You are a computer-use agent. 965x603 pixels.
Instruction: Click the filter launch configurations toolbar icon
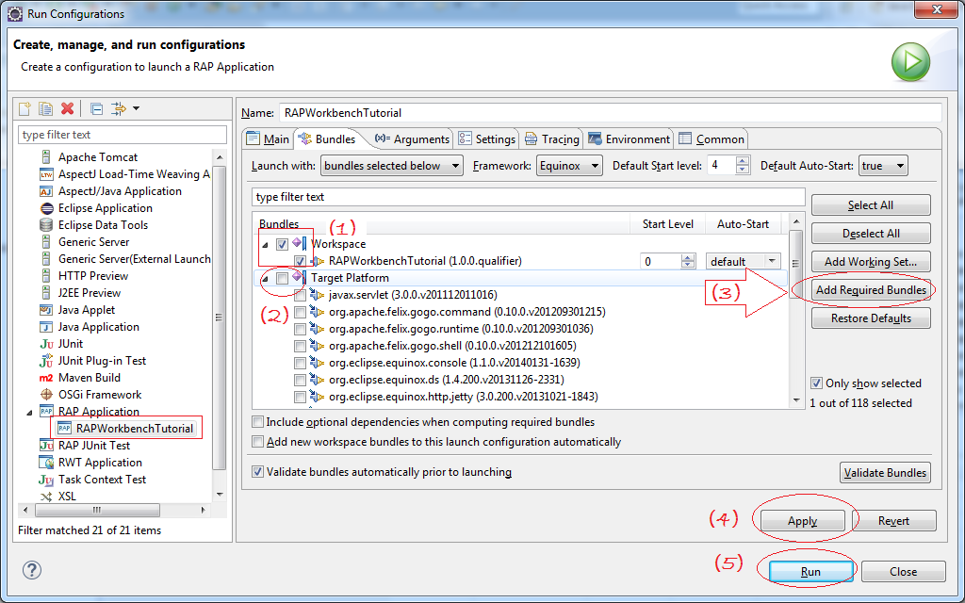[x=118, y=109]
